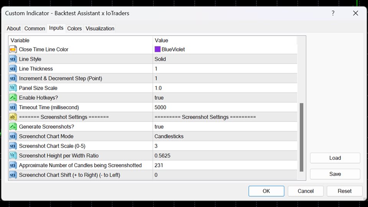Switch to the Colors tab
This screenshot has width=368, height=207.
pos(74,28)
